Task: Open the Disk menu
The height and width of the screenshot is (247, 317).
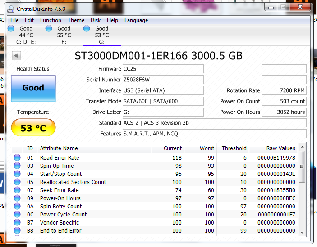Action: click(x=96, y=20)
